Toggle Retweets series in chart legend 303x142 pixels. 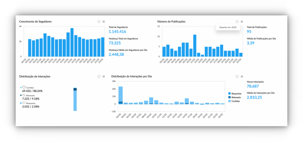pyautogui.click(x=231, y=97)
